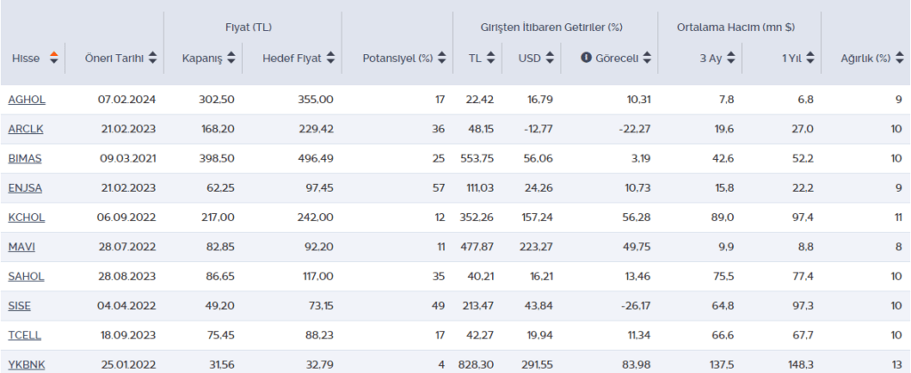Screen dimensions: 911x373
Task: Click BIMAS target price 496,49
Action: click(315, 158)
